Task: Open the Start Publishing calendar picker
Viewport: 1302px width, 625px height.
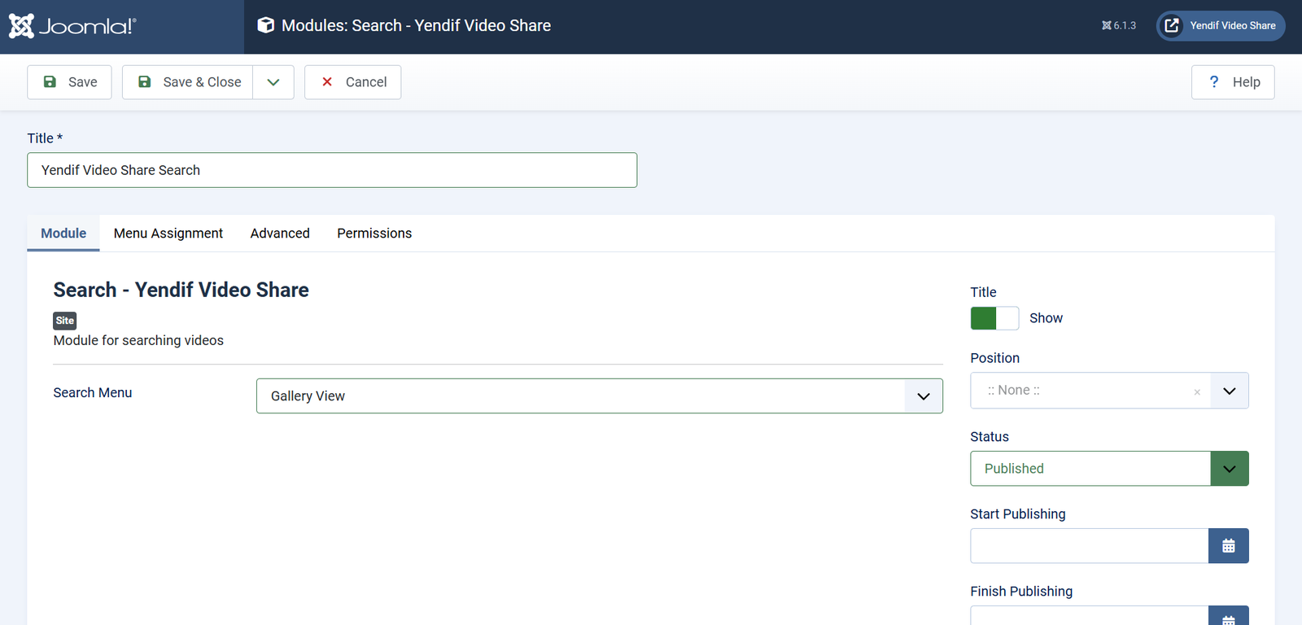Action: point(1229,546)
